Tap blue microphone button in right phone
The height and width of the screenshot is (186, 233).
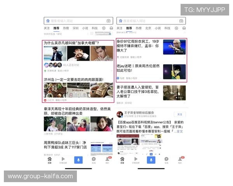pos(151,160)
